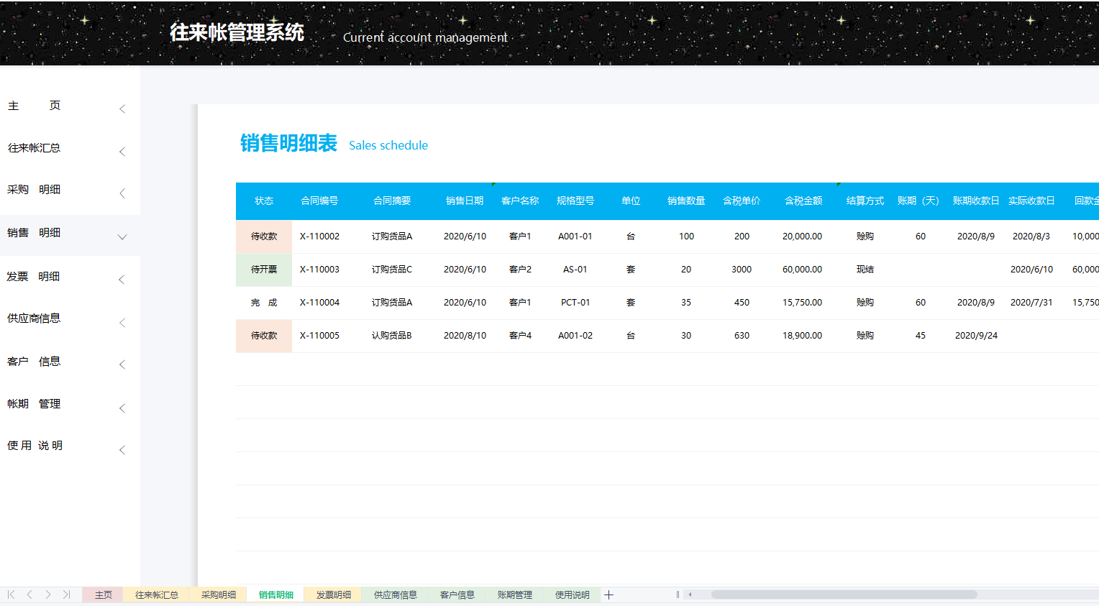Click the last-sheet navigation arrow
This screenshot has height=606, width=1099.
(x=66, y=594)
